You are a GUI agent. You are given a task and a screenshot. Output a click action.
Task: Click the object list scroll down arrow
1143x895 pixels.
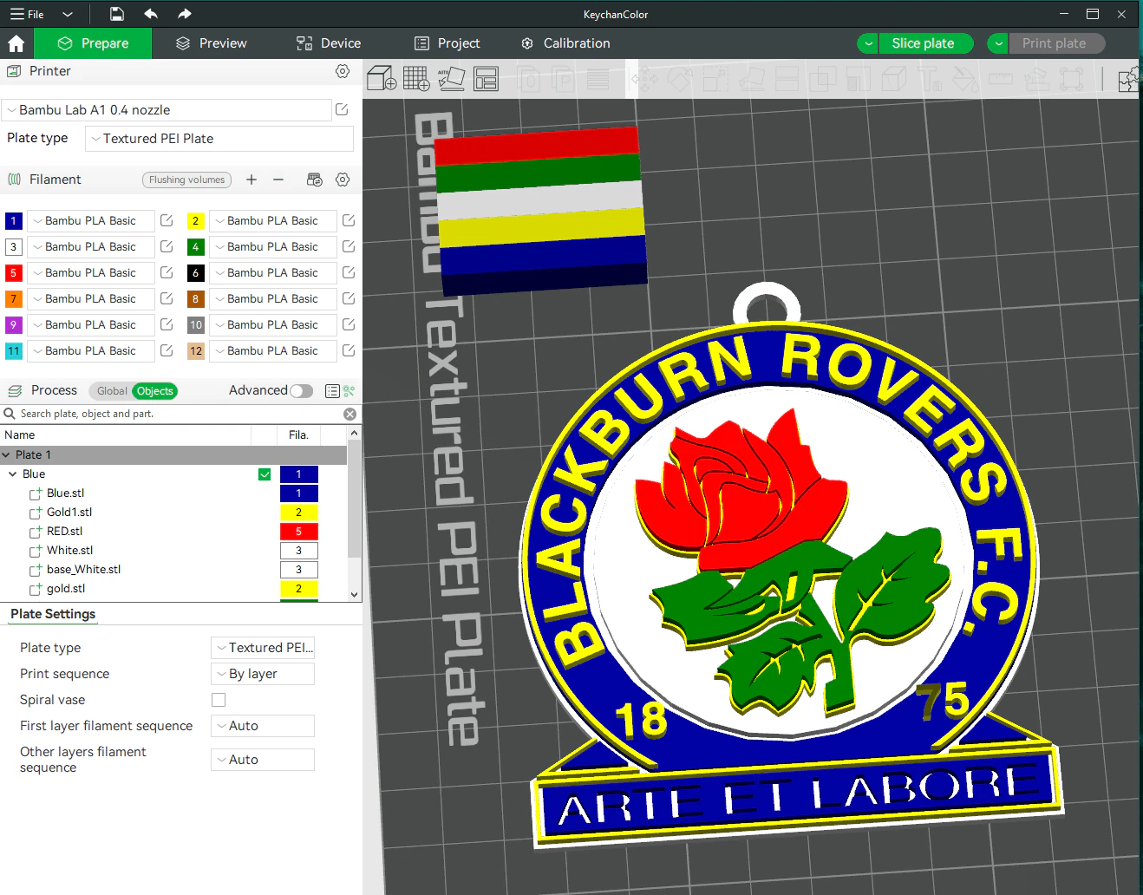point(354,595)
